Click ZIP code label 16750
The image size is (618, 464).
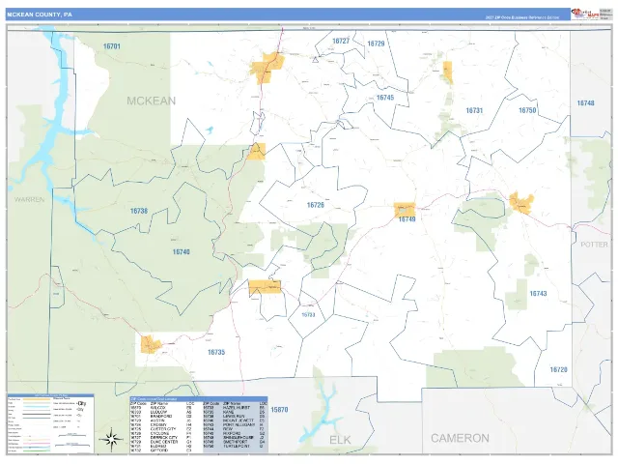pyautogui.click(x=527, y=110)
